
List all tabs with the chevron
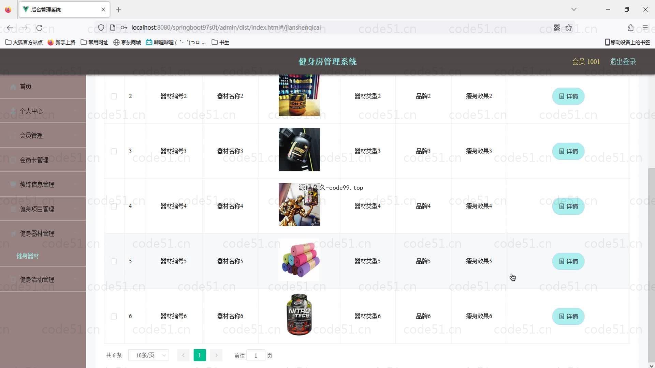[x=574, y=10]
